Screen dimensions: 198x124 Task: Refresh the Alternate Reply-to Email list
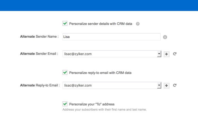pos(175,85)
